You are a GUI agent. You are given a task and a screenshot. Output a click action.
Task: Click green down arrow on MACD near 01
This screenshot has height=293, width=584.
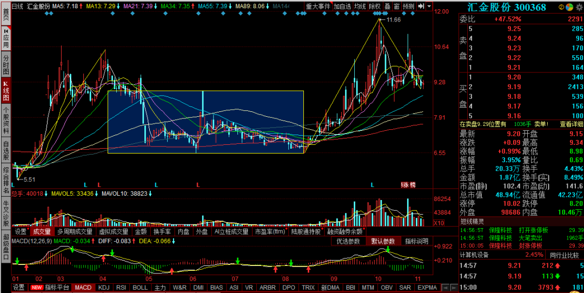click(x=16, y=260)
